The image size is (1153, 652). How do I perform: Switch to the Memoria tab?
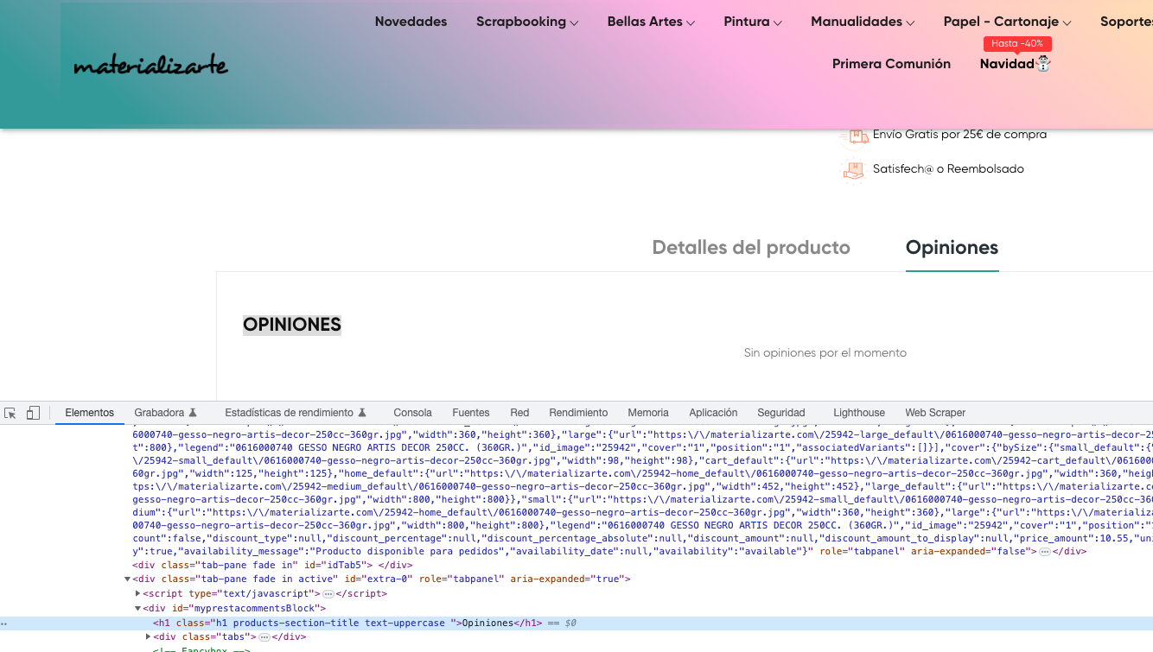(x=648, y=413)
